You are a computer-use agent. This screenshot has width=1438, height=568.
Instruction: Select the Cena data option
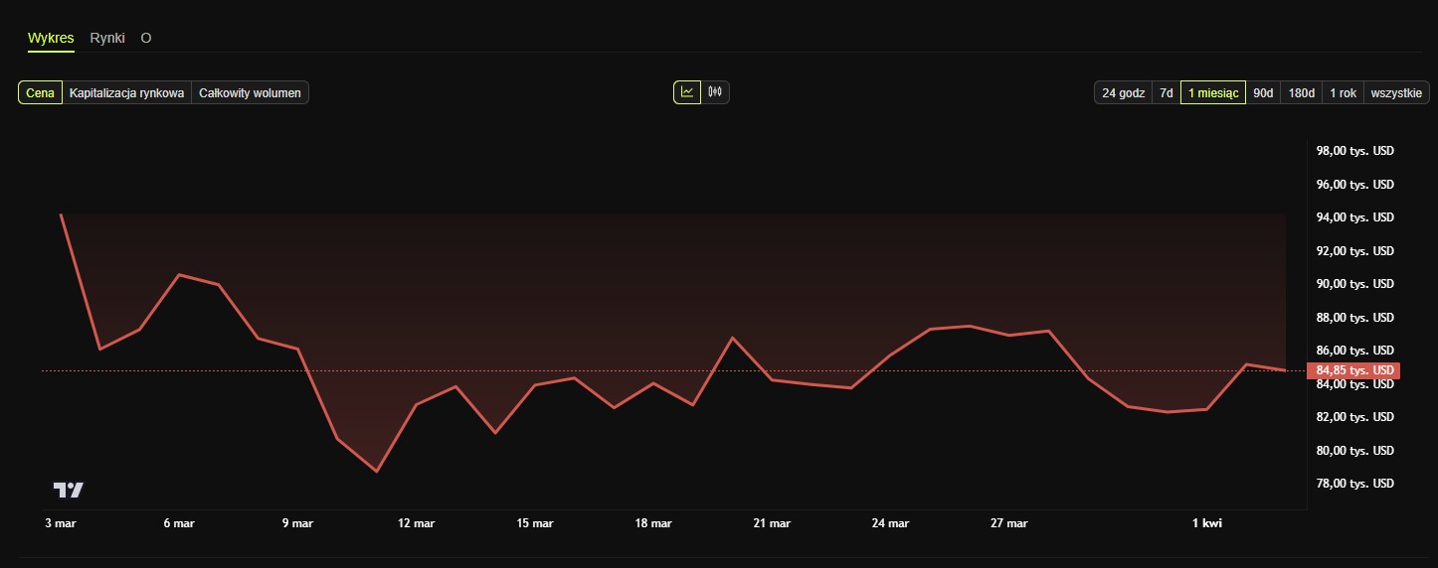tap(40, 92)
